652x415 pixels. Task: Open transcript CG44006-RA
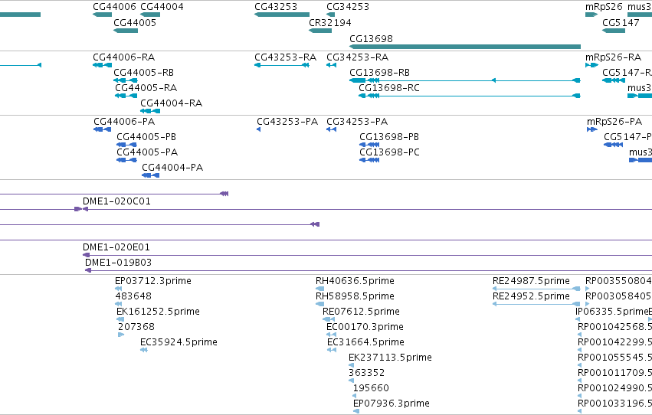pyautogui.click(x=103, y=65)
